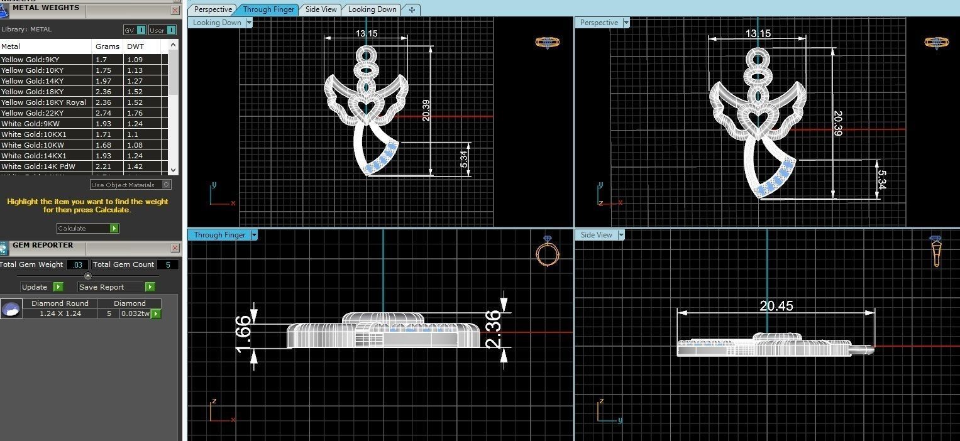Viewport: 960px width, 441px height.
Task: Click the Update button
Action: pos(42,287)
